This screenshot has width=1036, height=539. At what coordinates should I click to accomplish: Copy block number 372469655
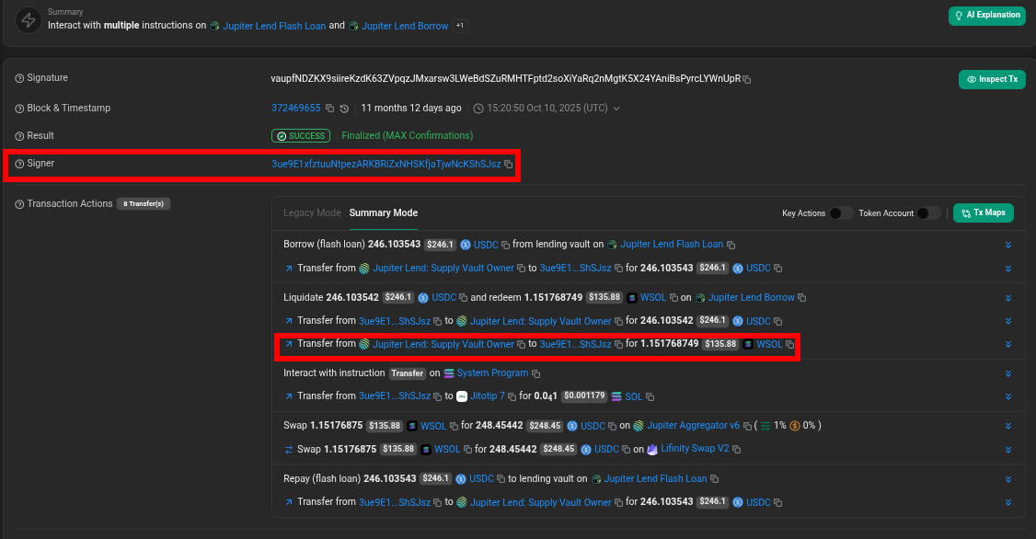(x=329, y=109)
